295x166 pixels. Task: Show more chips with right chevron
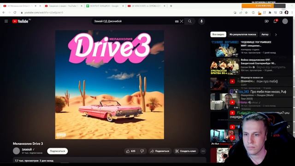[x=276, y=35]
